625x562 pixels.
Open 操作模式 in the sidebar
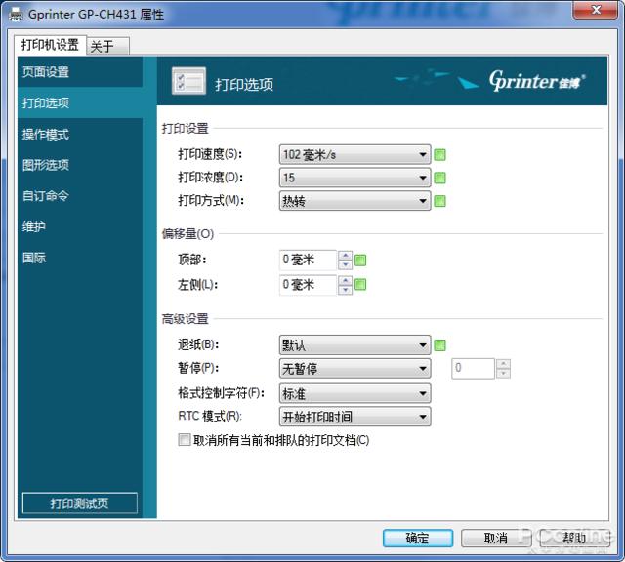click(80, 135)
